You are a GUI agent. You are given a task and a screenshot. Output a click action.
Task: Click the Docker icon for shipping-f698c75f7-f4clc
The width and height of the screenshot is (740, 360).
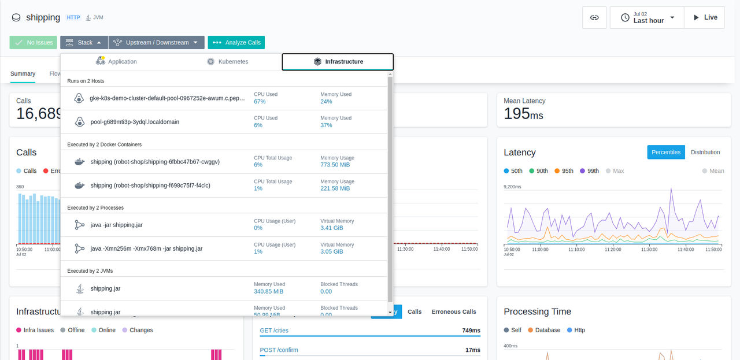coord(79,185)
